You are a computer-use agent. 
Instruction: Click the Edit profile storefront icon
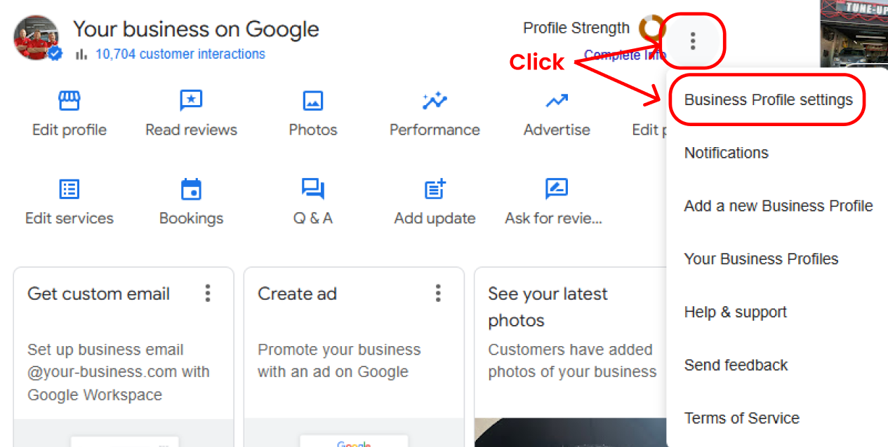(69, 102)
